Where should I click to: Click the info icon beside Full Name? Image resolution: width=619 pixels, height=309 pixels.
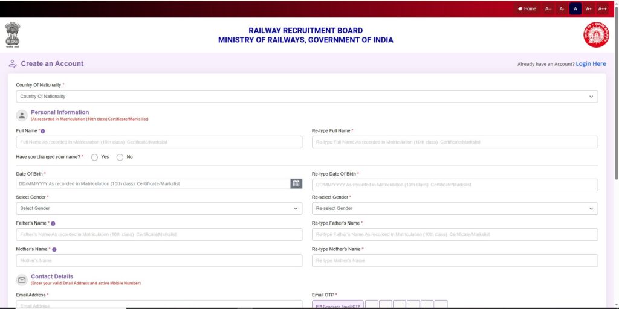[42, 131]
